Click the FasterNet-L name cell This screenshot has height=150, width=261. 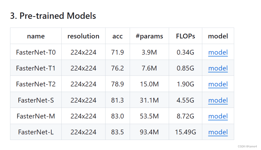click(x=36, y=132)
